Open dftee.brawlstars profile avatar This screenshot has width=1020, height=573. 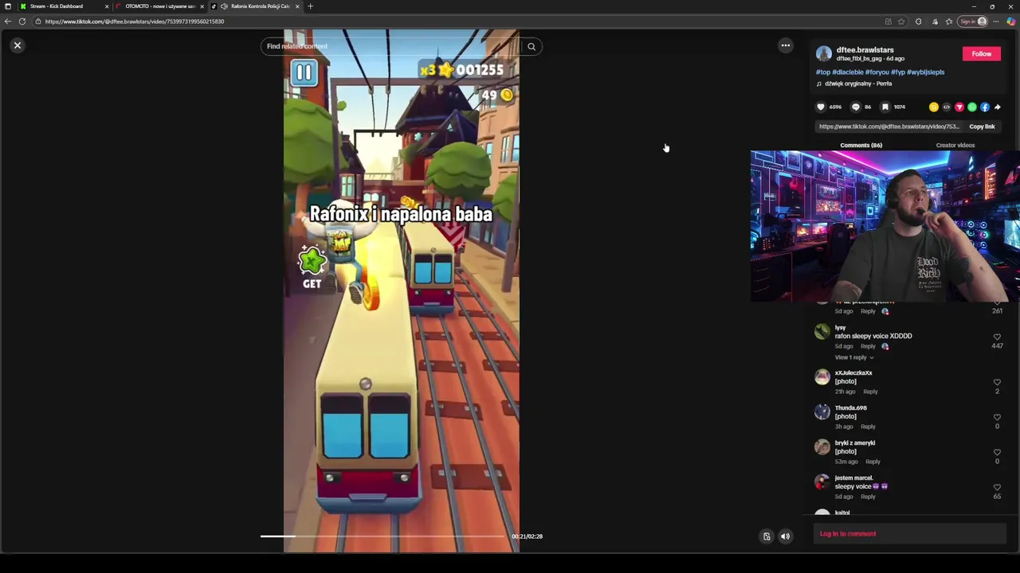pos(824,54)
